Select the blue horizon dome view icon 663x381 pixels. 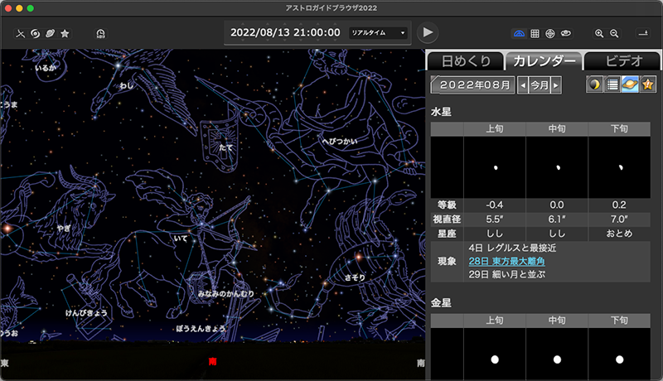[520, 33]
